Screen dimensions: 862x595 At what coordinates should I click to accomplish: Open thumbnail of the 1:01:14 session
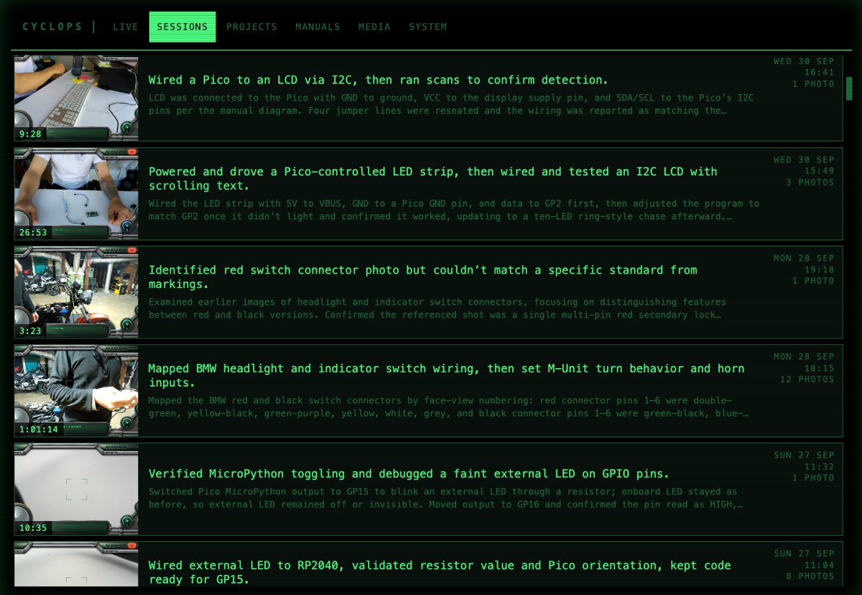coord(76,391)
